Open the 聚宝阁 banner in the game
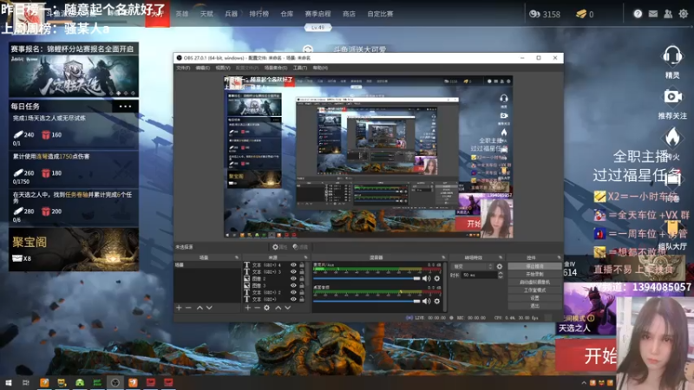The width and height of the screenshot is (694, 390). tap(74, 250)
